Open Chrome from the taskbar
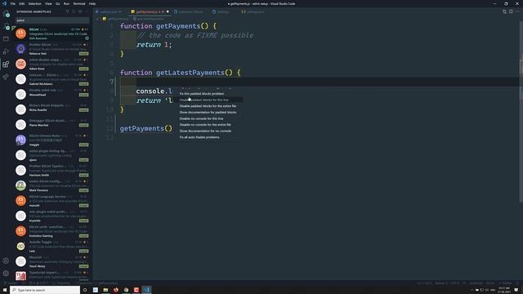 [x=126, y=290]
